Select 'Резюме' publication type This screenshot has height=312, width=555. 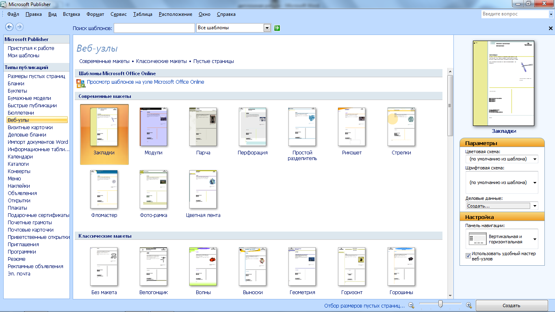pos(17,259)
